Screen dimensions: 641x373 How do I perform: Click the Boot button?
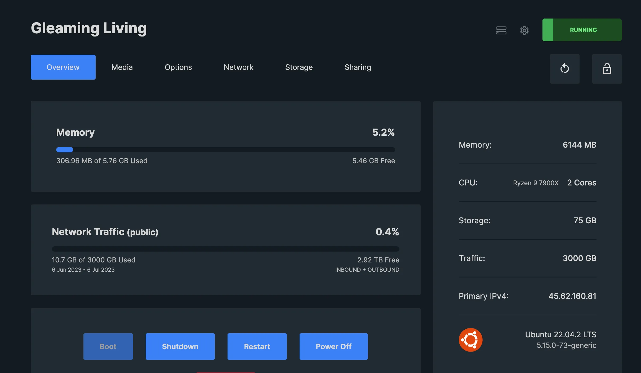[x=108, y=346]
